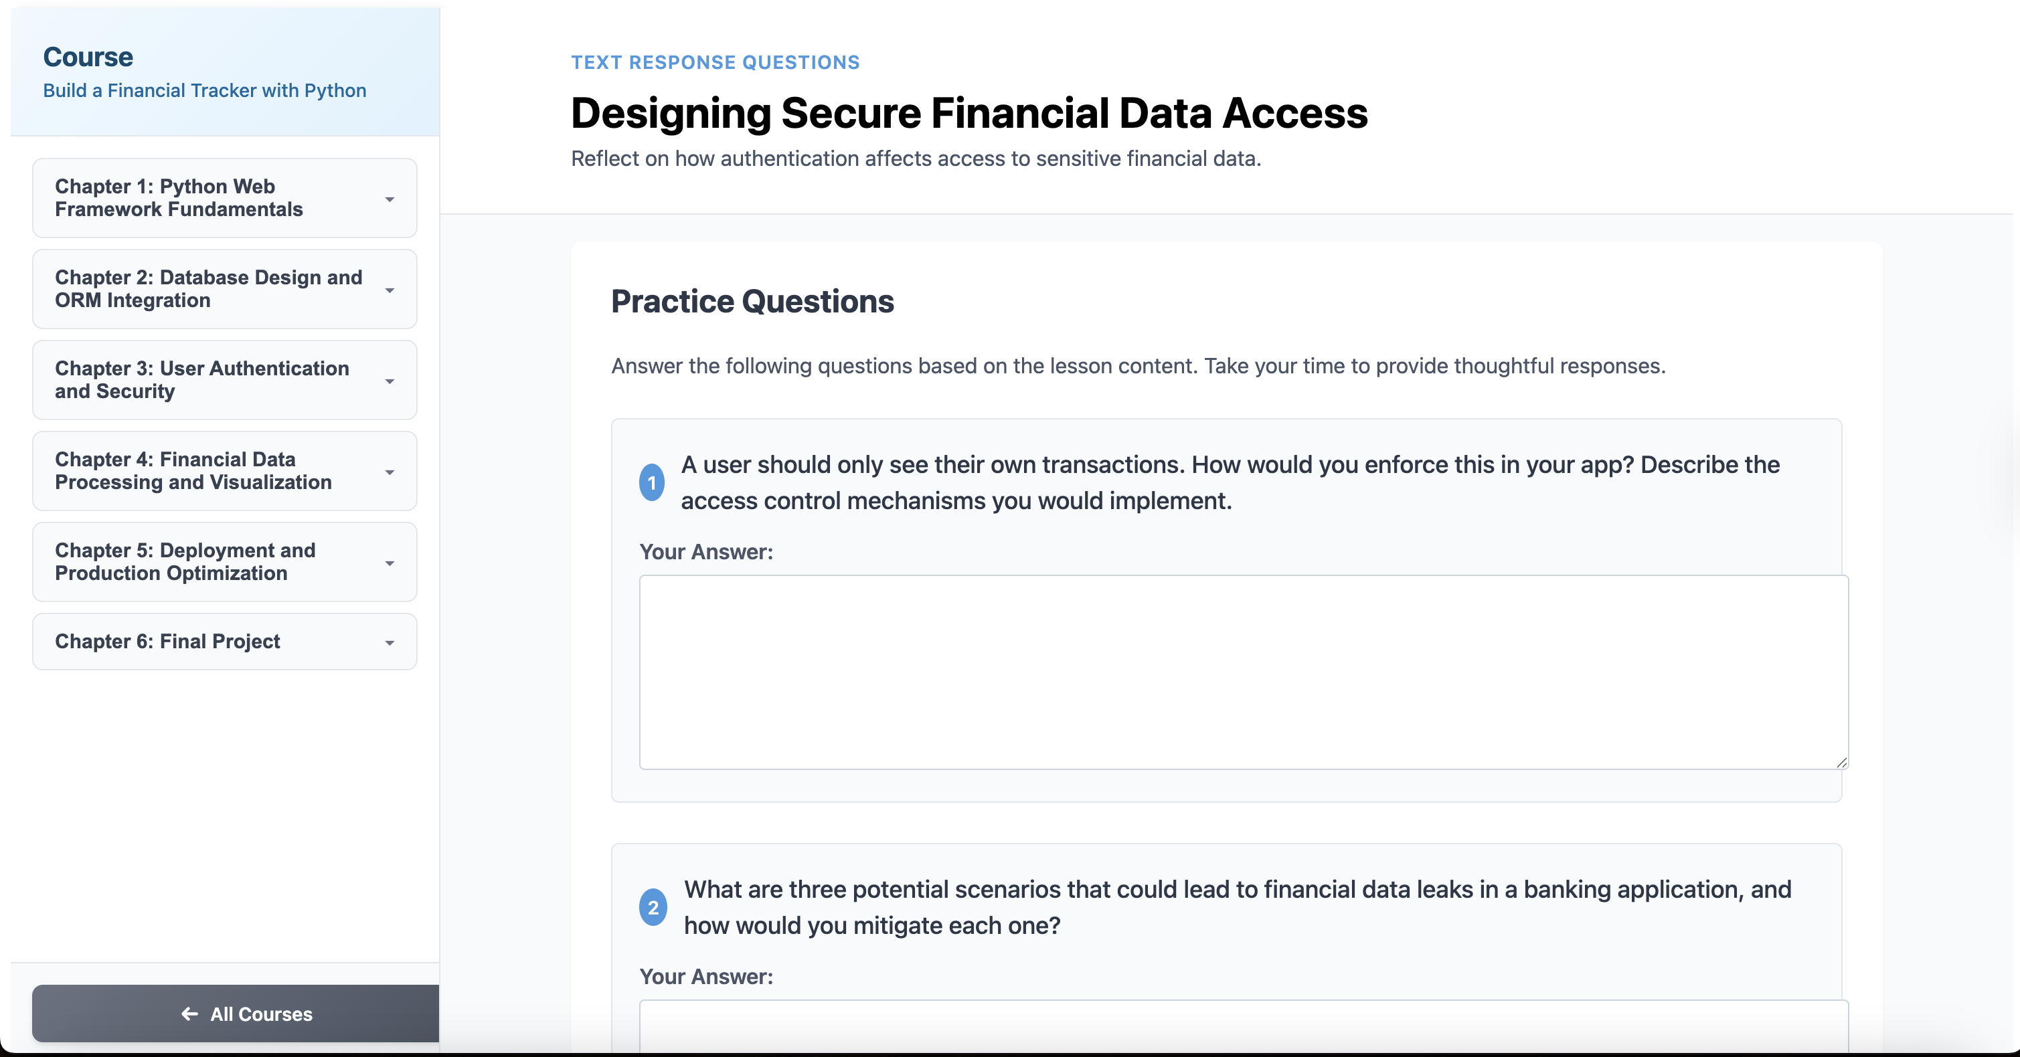This screenshot has width=2020, height=1057.
Task: Open Chapter 3: User Authentication and Security
Action: click(201, 379)
